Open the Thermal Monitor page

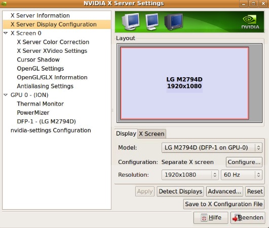click(41, 104)
